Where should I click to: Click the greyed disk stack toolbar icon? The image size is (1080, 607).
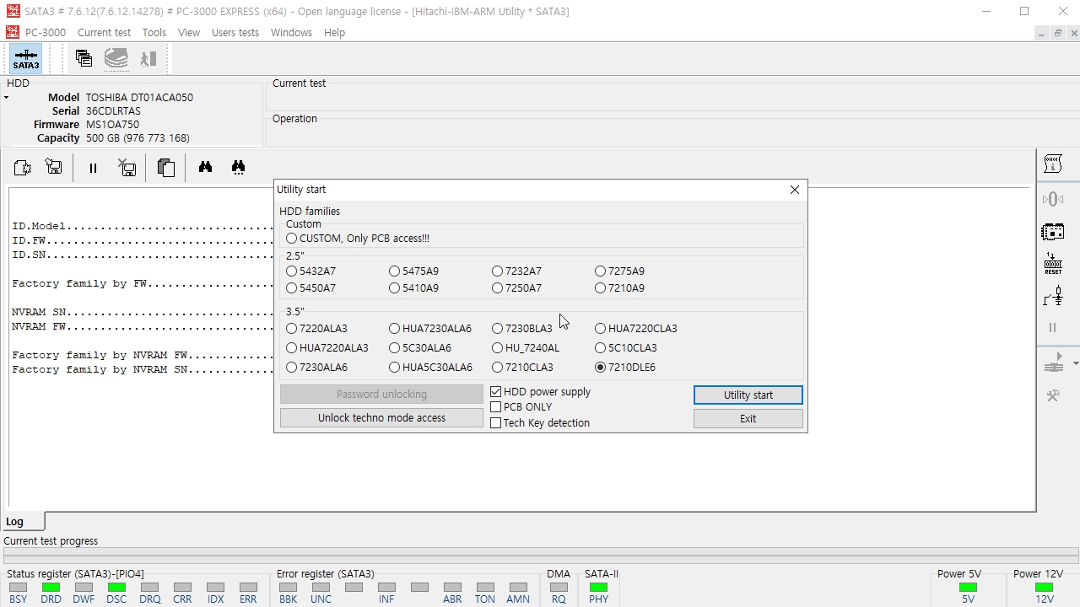pos(116,58)
